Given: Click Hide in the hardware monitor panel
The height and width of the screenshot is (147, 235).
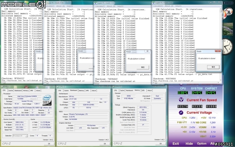Looking at the screenshot, I should (x=189, y=144).
